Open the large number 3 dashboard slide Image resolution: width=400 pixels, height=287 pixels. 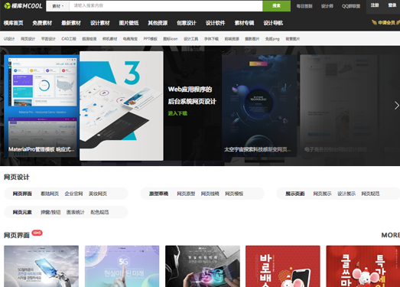tap(122, 106)
